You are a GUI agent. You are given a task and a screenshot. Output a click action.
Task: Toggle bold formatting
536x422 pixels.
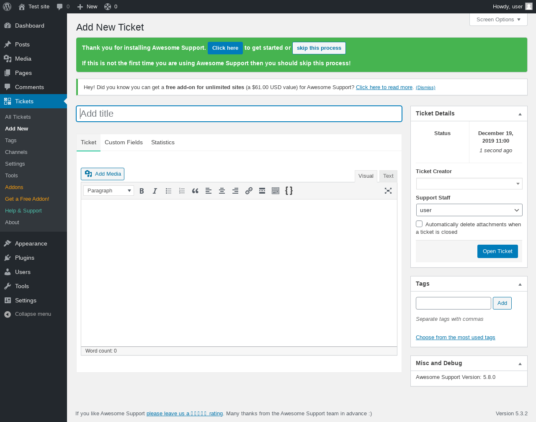pyautogui.click(x=142, y=191)
